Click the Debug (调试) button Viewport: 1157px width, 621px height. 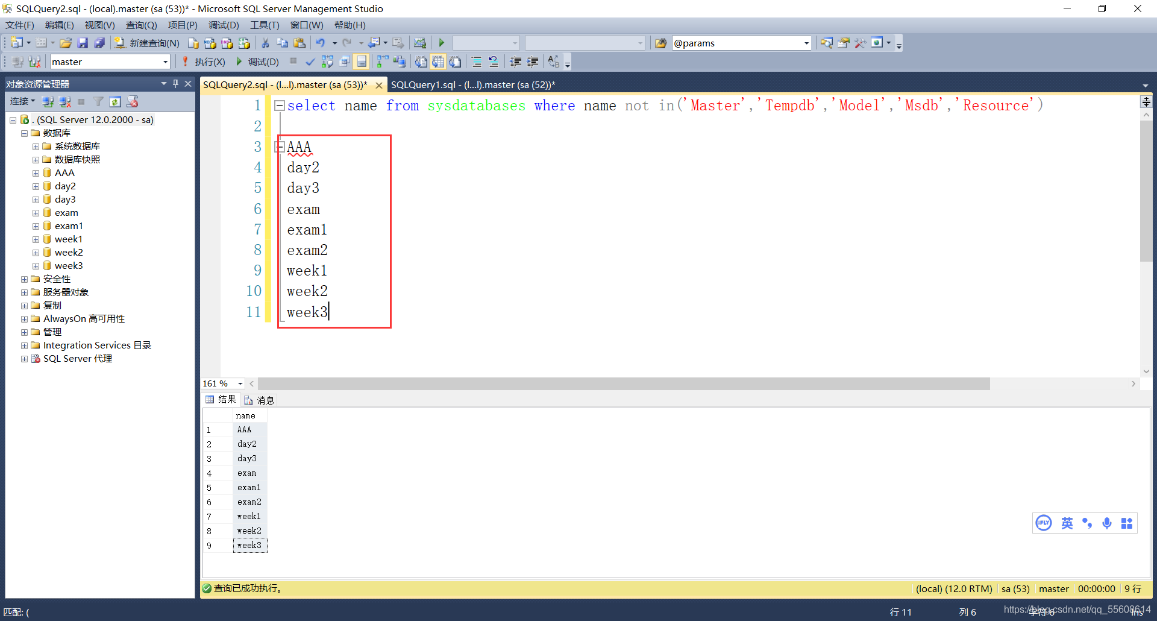point(257,61)
